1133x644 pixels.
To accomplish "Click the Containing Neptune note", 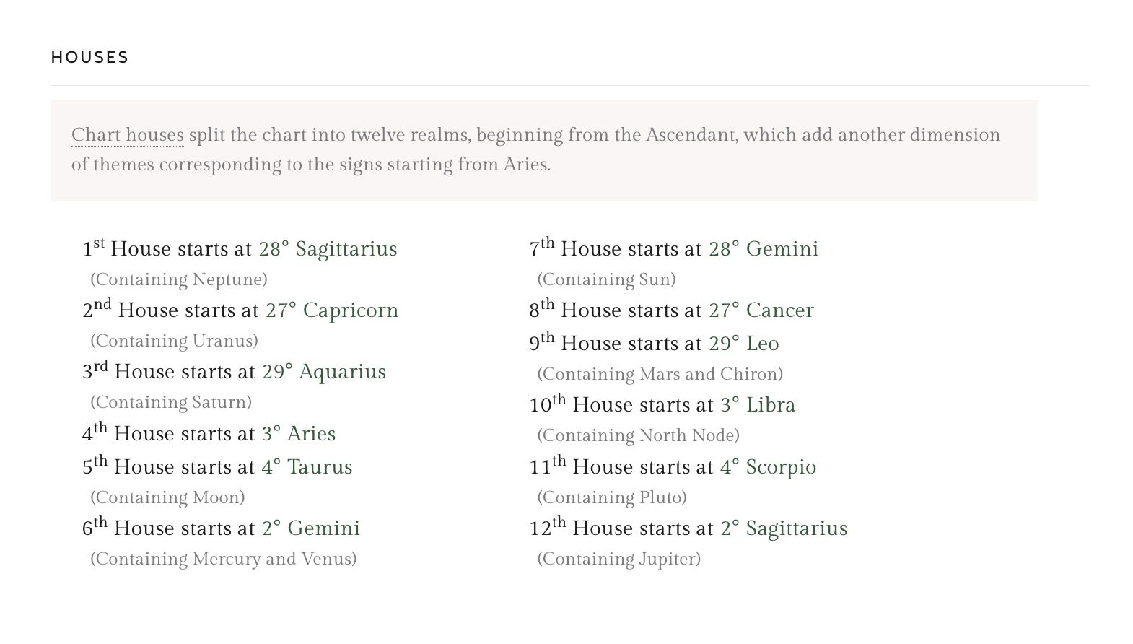I will point(179,280).
